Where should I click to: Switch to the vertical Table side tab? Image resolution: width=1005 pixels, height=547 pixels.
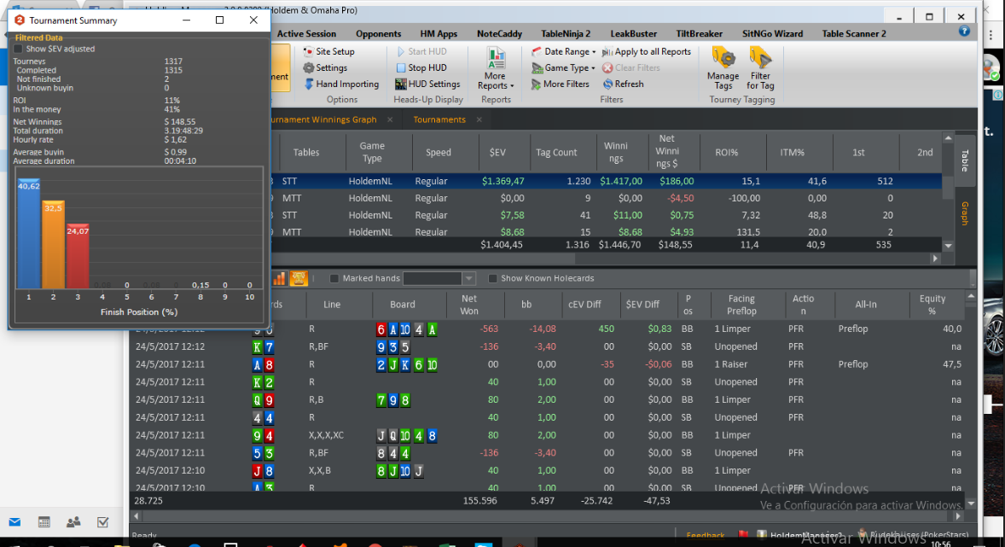coord(964,160)
